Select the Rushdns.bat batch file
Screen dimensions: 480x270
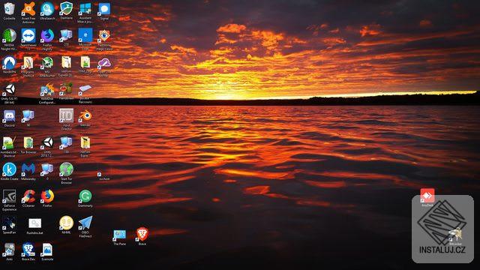pos(35,223)
